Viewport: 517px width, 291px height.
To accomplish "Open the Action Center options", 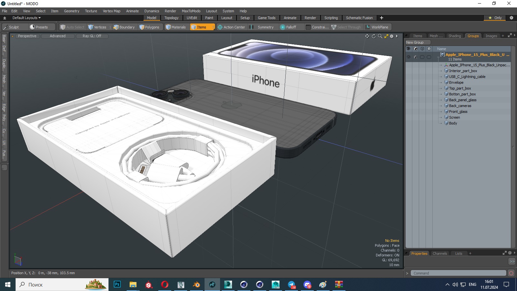I will 231,27.
